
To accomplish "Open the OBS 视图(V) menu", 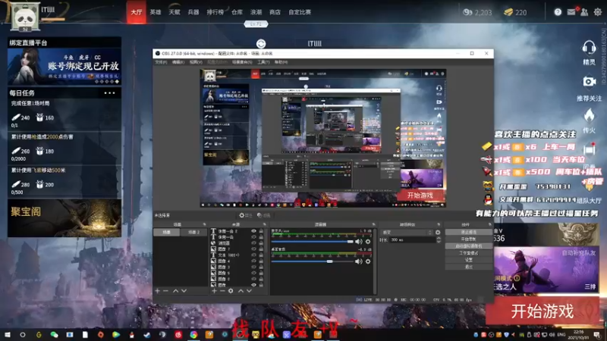I will click(x=196, y=62).
